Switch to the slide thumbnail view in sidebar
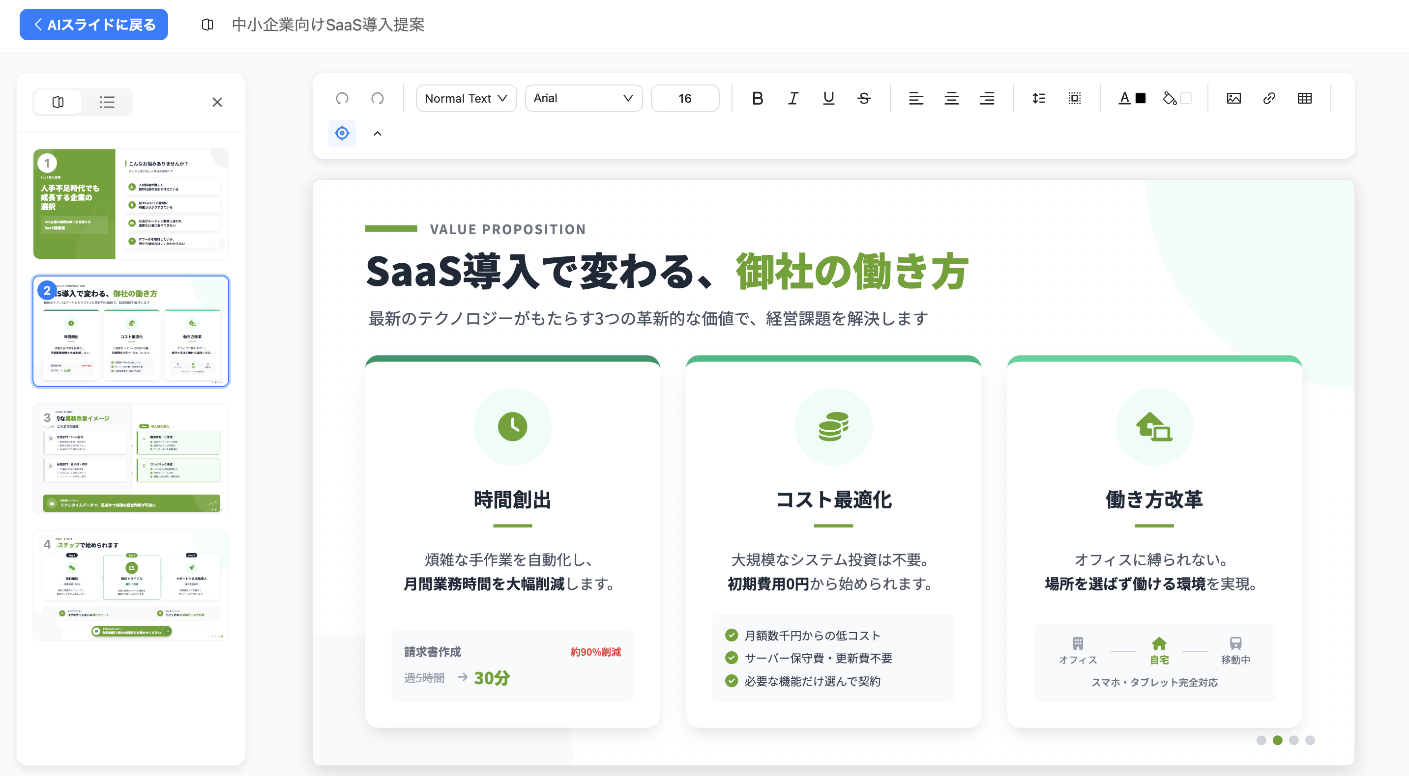Viewport: 1409px width, 776px height. pyautogui.click(x=58, y=102)
